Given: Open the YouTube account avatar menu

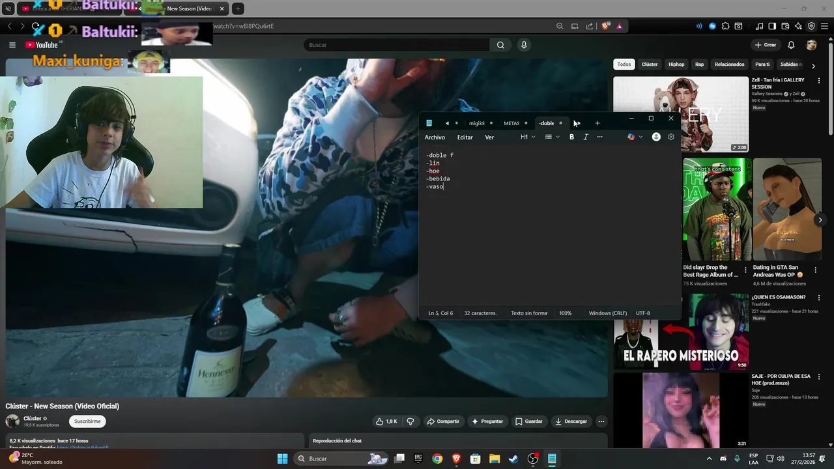Looking at the screenshot, I should tap(811, 45).
